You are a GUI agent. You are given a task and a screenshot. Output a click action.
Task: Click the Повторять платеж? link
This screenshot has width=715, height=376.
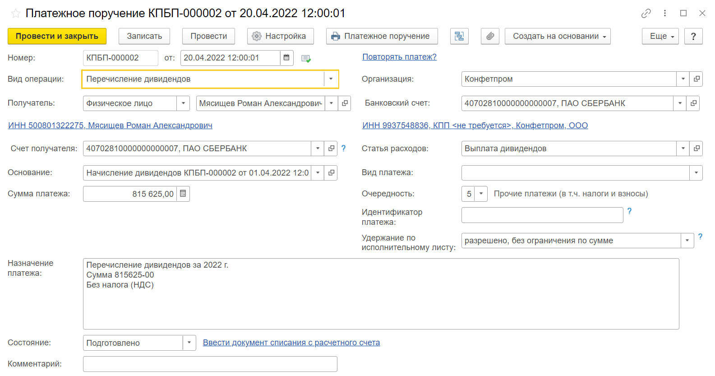pos(399,57)
